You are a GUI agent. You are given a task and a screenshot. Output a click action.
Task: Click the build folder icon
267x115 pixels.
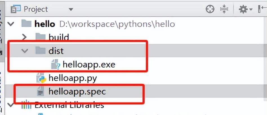41,37
